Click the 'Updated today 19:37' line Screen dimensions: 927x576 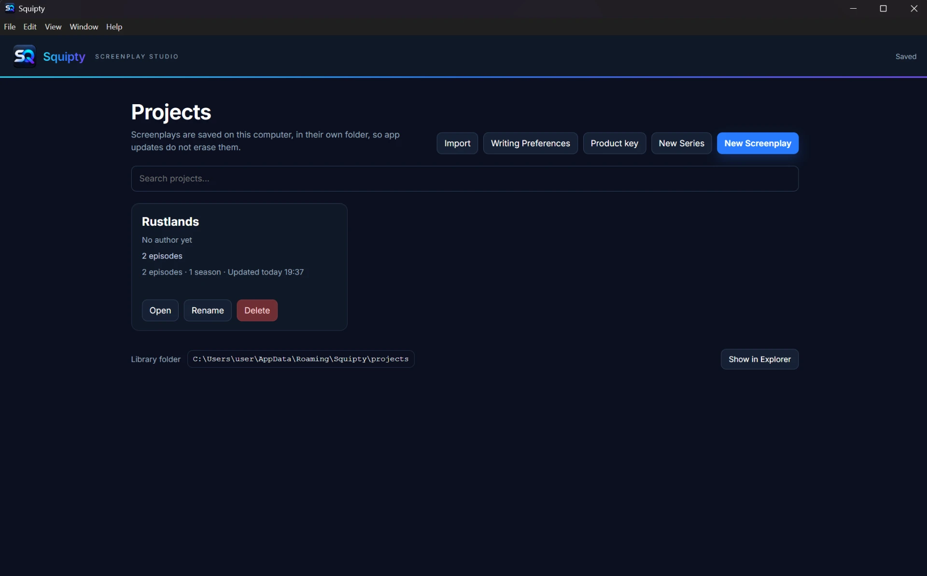click(223, 272)
